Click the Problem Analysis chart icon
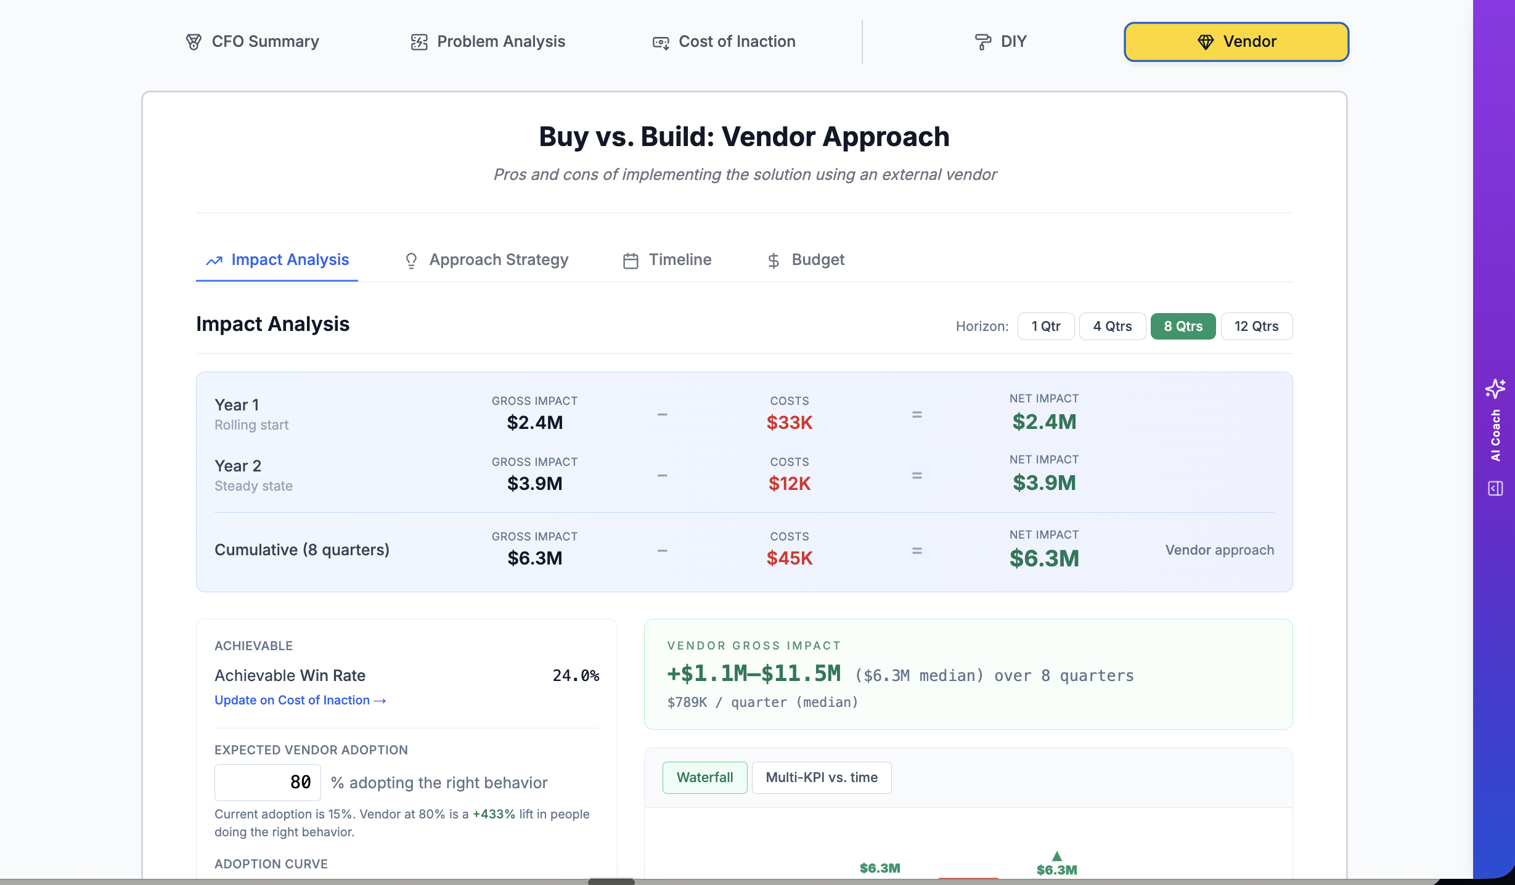 pos(419,42)
